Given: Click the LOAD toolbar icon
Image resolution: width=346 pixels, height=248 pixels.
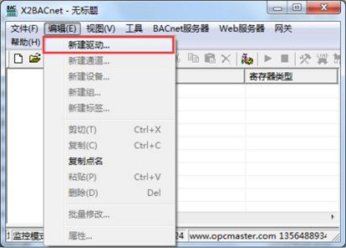Looking at the screenshot, I should [322, 59].
